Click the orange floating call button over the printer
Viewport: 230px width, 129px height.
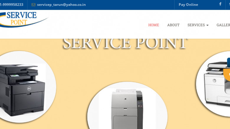pos(227,75)
